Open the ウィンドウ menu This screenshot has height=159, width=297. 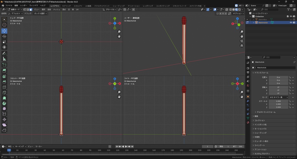pos(34,6)
